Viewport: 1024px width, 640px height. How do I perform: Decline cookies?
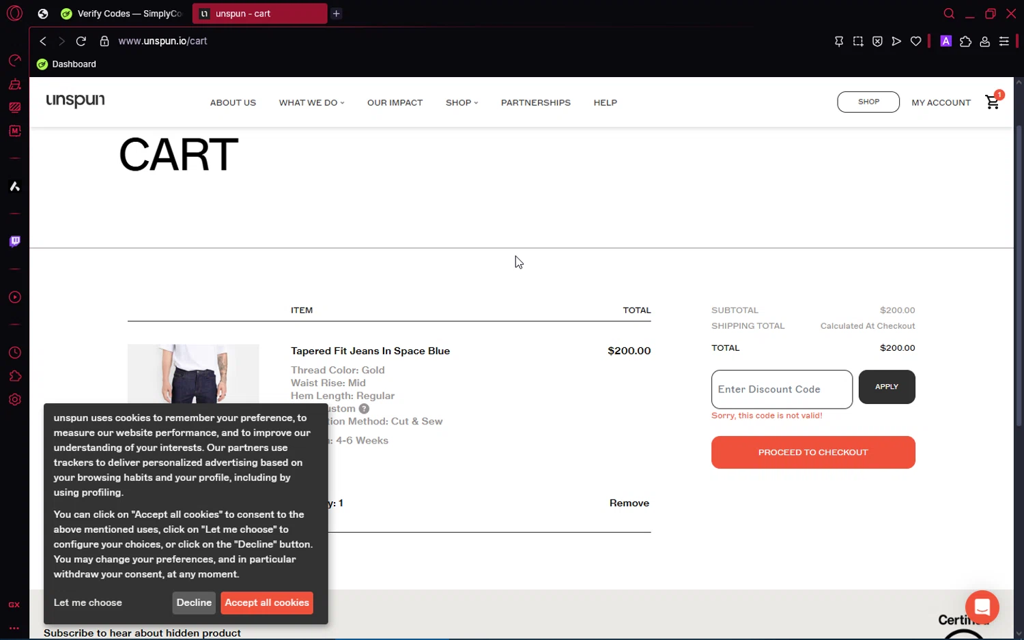pos(194,603)
